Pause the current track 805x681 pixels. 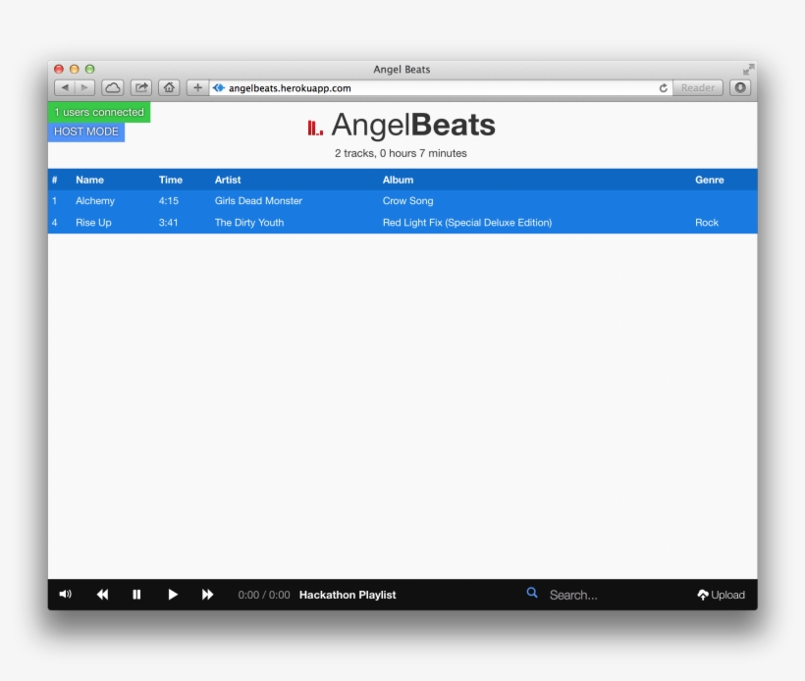[137, 594]
